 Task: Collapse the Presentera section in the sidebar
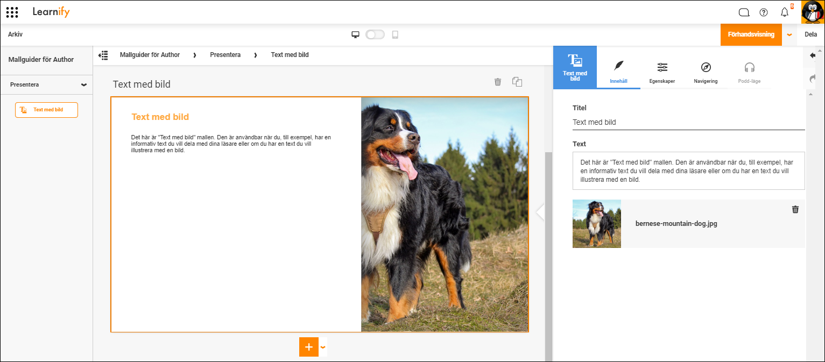click(x=83, y=85)
